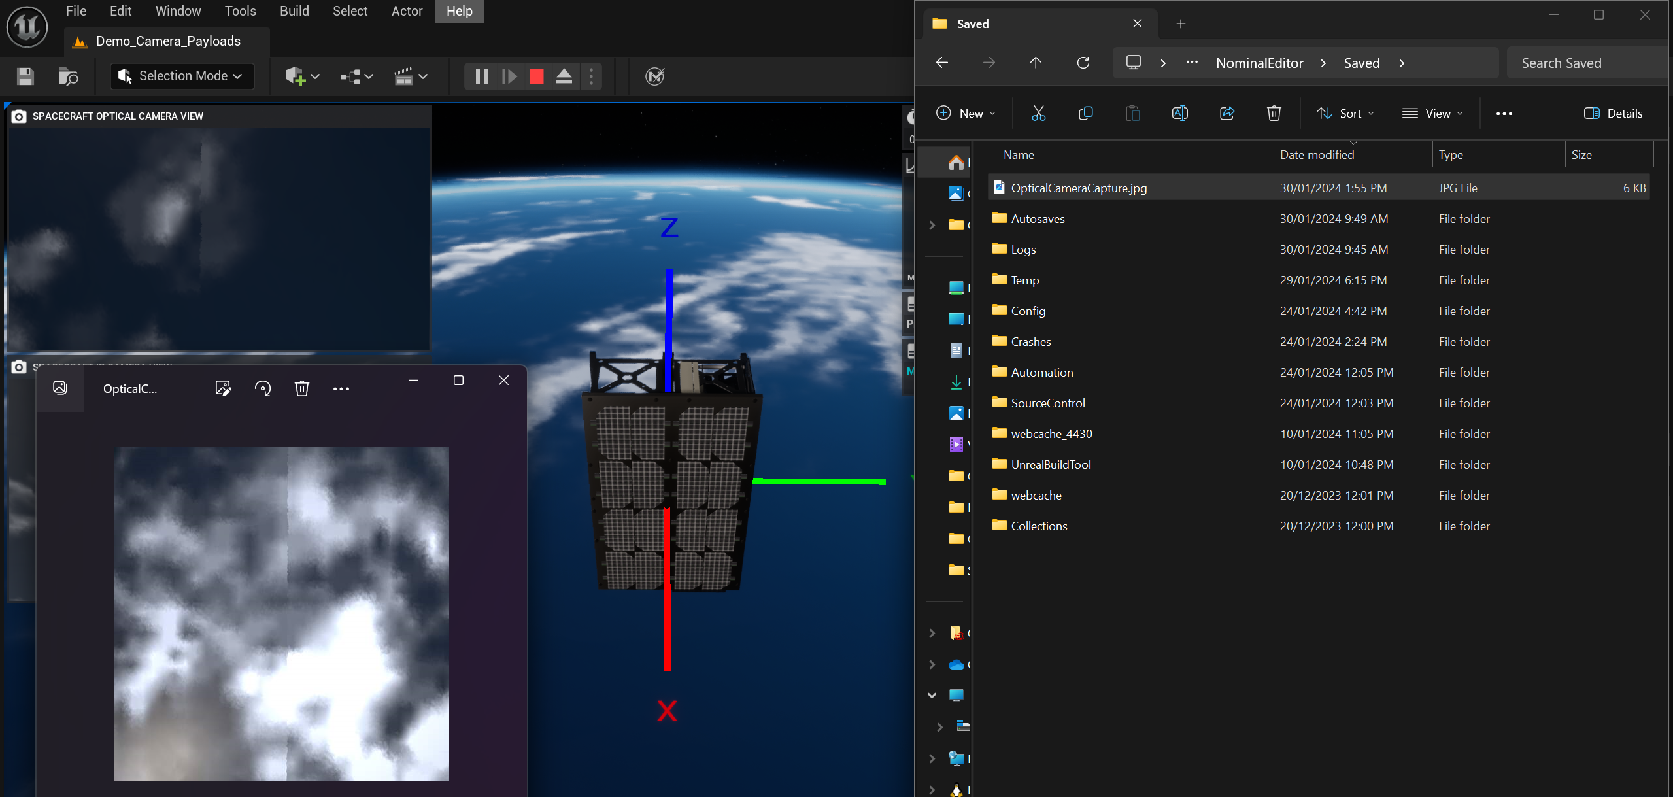Click the edit image icon in Photos

point(223,389)
